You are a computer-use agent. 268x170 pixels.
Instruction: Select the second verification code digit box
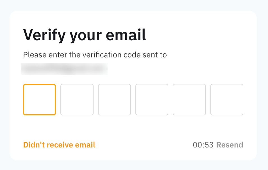(77, 100)
